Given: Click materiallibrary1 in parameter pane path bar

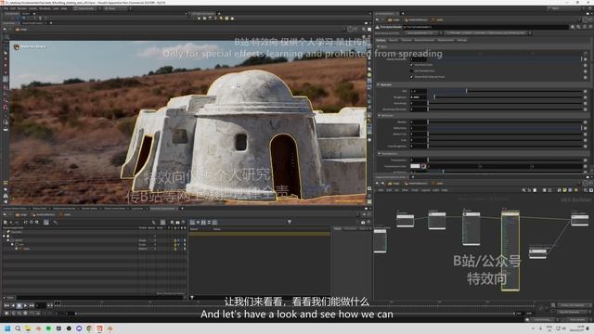Looking at the screenshot, I should tap(417, 19).
